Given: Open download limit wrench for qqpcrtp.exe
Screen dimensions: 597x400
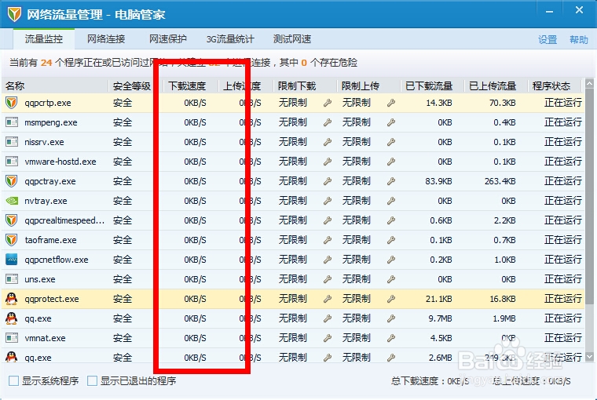Looking at the screenshot, I should point(328,103).
